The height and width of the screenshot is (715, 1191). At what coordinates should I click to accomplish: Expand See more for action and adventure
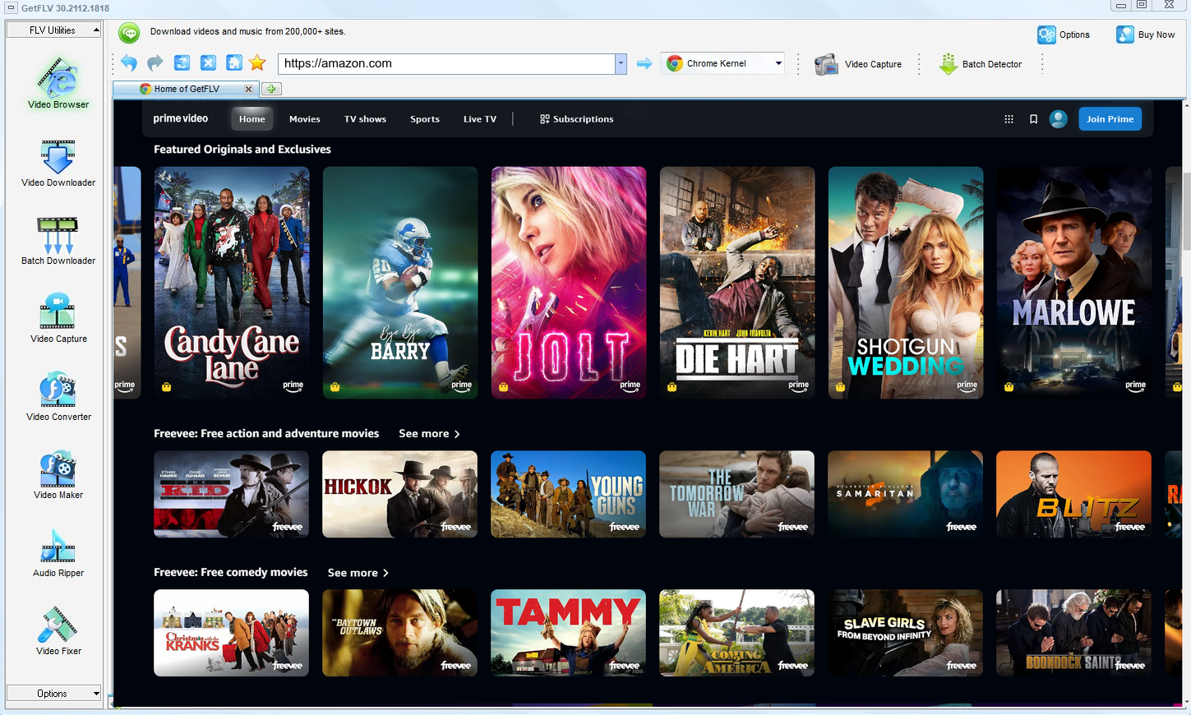(429, 434)
